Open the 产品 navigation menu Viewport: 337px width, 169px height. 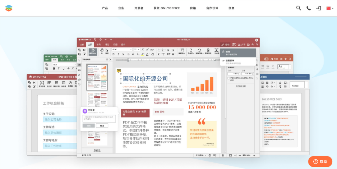click(105, 8)
